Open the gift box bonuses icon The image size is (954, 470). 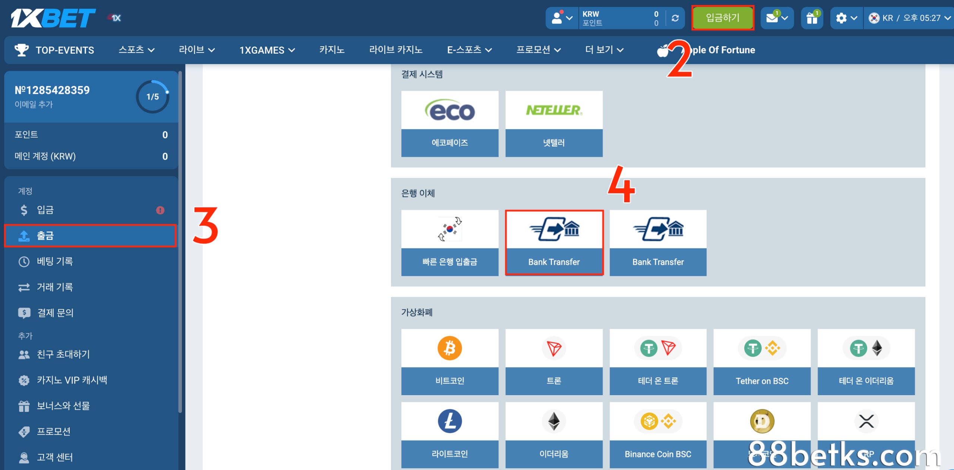pos(812,18)
